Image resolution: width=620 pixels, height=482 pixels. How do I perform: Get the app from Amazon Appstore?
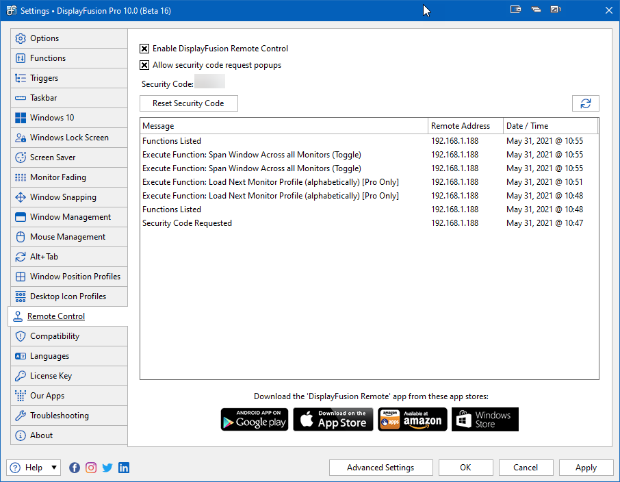pyautogui.click(x=413, y=419)
